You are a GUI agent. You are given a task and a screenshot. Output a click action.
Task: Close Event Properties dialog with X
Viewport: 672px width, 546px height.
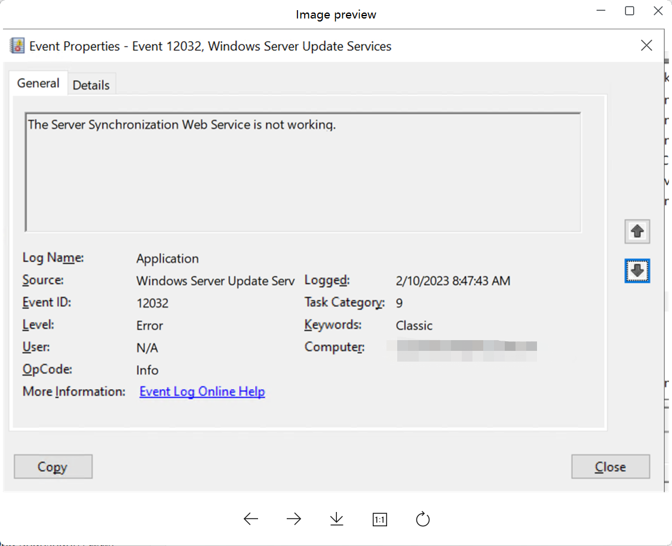coord(646,45)
